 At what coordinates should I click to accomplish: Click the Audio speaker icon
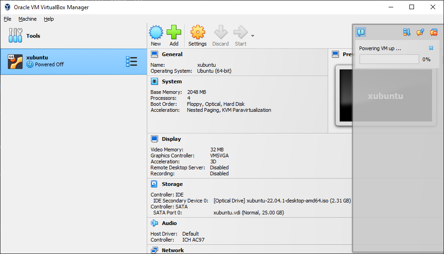point(154,223)
